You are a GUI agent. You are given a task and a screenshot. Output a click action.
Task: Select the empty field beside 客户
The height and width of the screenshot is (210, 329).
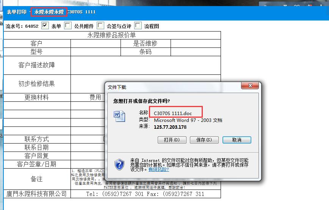[96, 43]
